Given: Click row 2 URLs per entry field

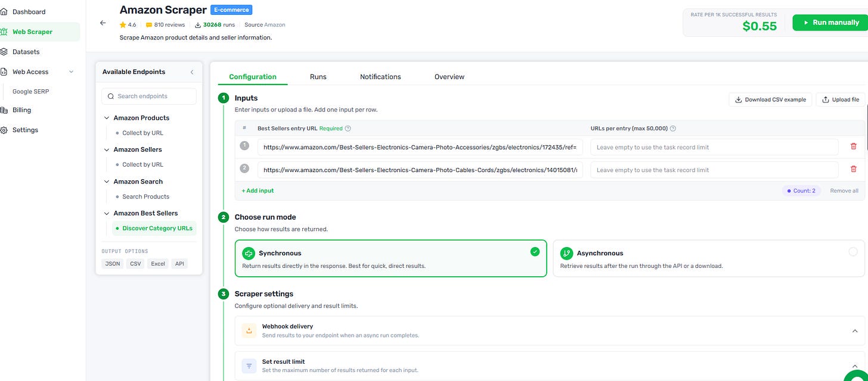Looking at the screenshot, I should pos(714,170).
